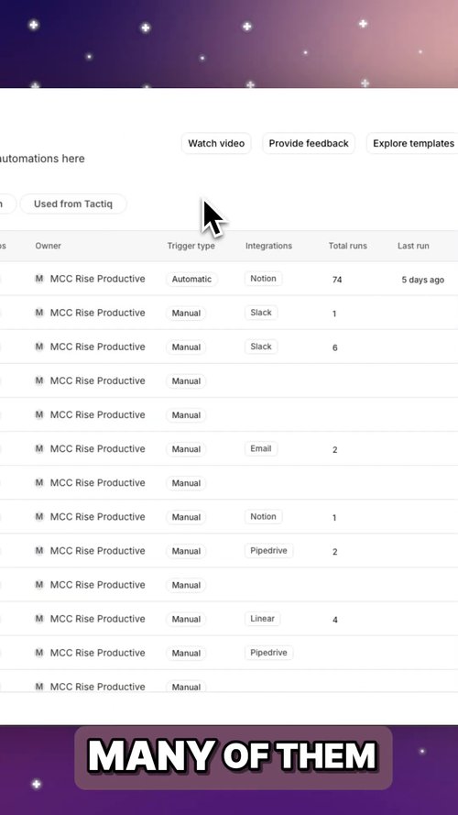Click the Slack tag with 6 runs
Screen dimensions: 458x815
[x=261, y=347]
